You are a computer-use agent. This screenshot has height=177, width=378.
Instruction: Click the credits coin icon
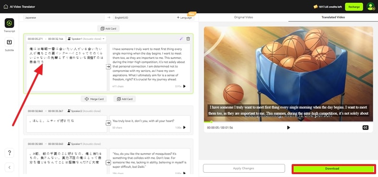315,7
